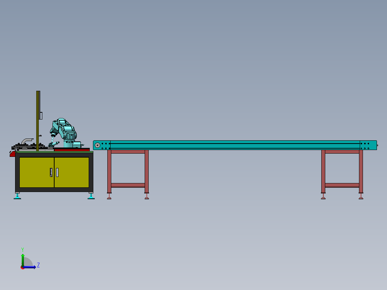Select the left yellow cabinet door
This screenshot has height=290, width=387.
click(x=37, y=172)
